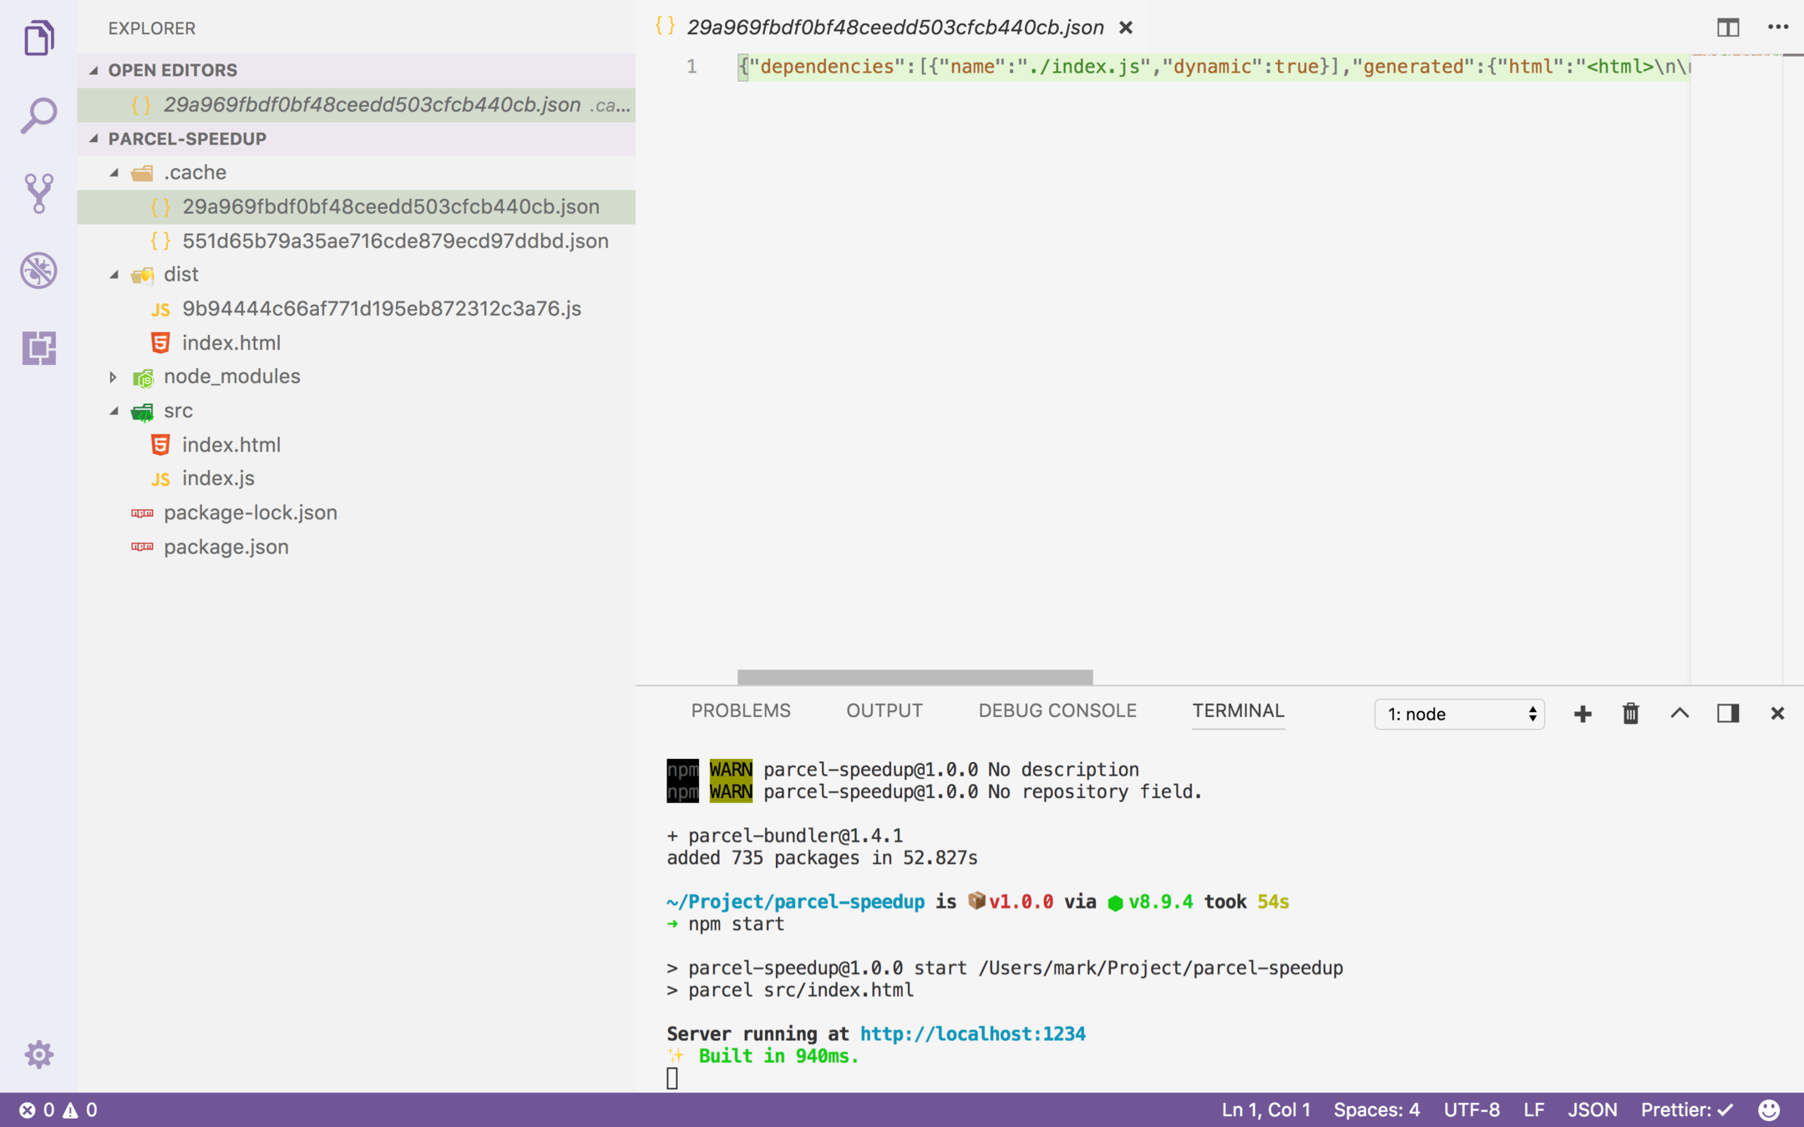Toggle Prettier status in status bar
Screen dimensions: 1804x1127
tap(1686, 1109)
